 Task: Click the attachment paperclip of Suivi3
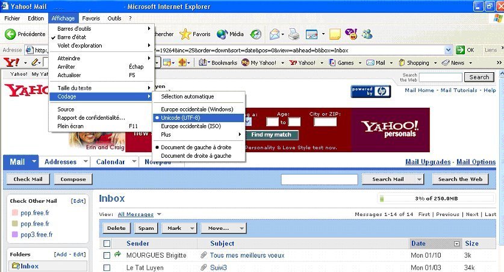(x=203, y=267)
